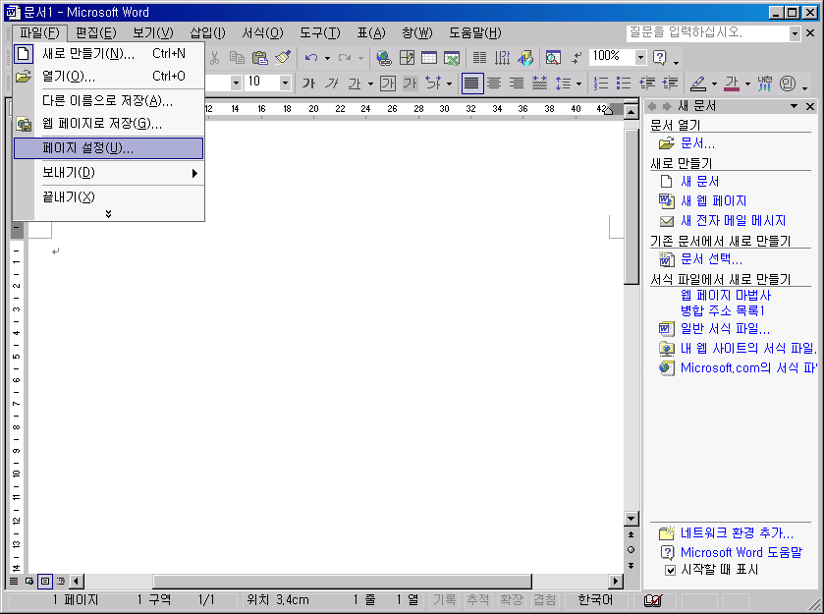Screen dimensions: 824x614
Task: Open the zoom 100% dropdown
Action: (x=640, y=57)
